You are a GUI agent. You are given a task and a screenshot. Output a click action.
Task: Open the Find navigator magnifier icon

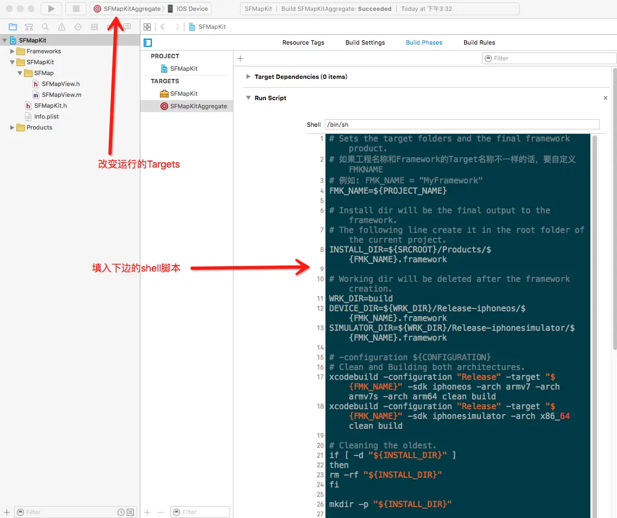[45, 27]
